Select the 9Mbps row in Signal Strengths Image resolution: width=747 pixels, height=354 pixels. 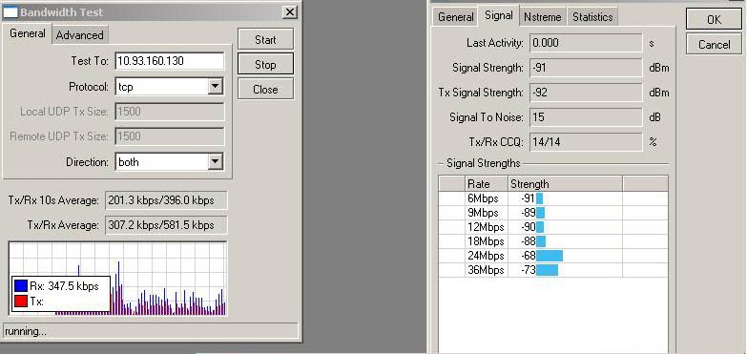point(553,213)
